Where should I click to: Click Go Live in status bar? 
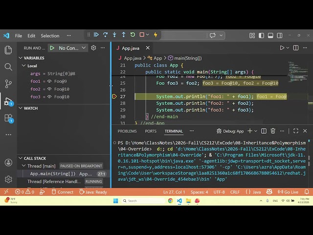click(288, 192)
